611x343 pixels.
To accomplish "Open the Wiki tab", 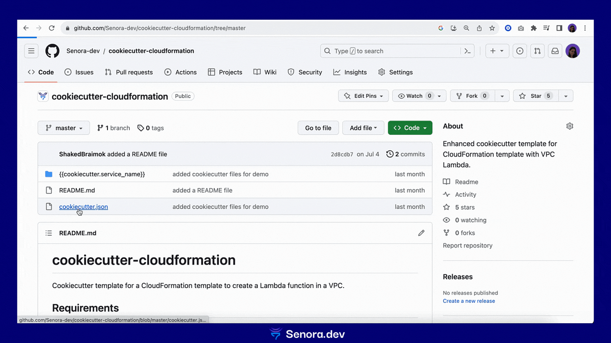I will click(265, 72).
